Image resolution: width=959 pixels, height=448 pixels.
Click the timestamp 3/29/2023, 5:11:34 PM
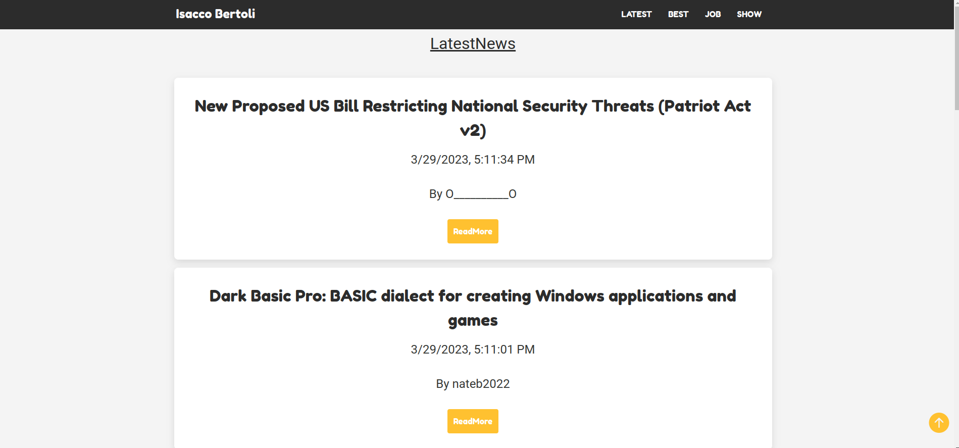point(473,160)
